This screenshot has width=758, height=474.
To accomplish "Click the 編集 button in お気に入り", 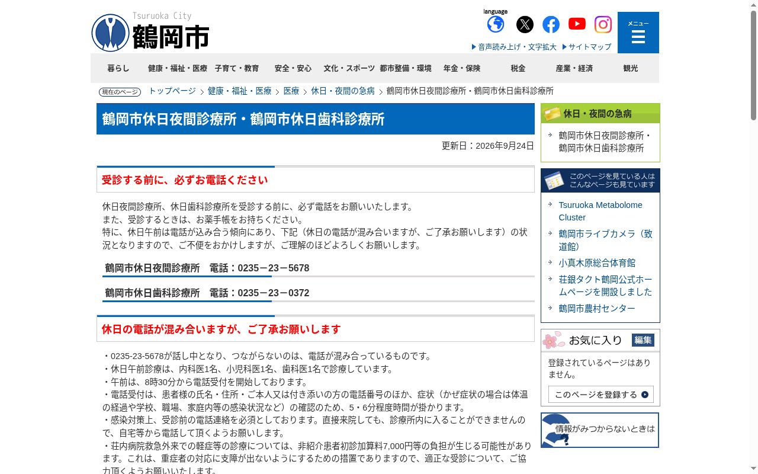I will pyautogui.click(x=643, y=340).
